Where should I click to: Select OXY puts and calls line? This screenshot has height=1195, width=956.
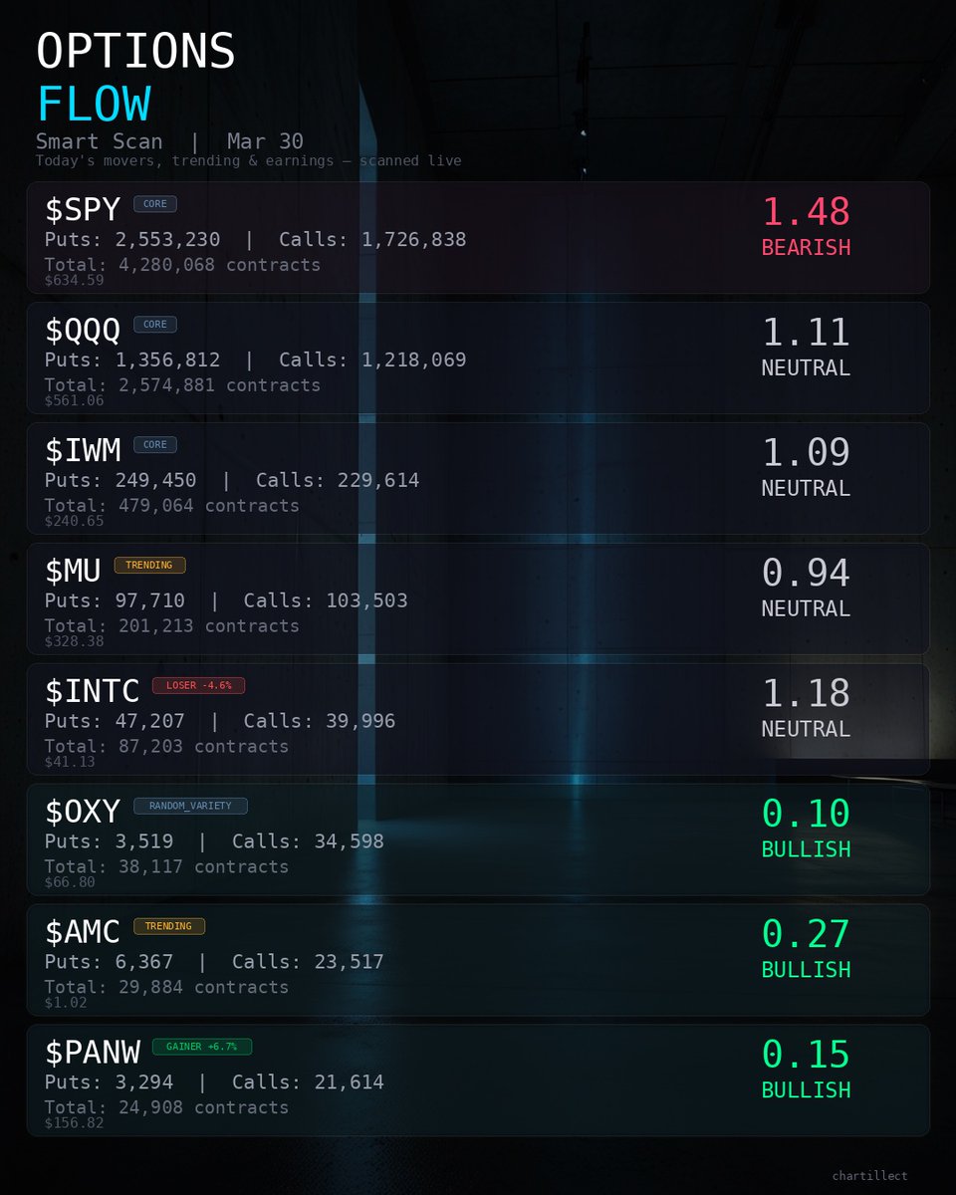click(x=214, y=842)
